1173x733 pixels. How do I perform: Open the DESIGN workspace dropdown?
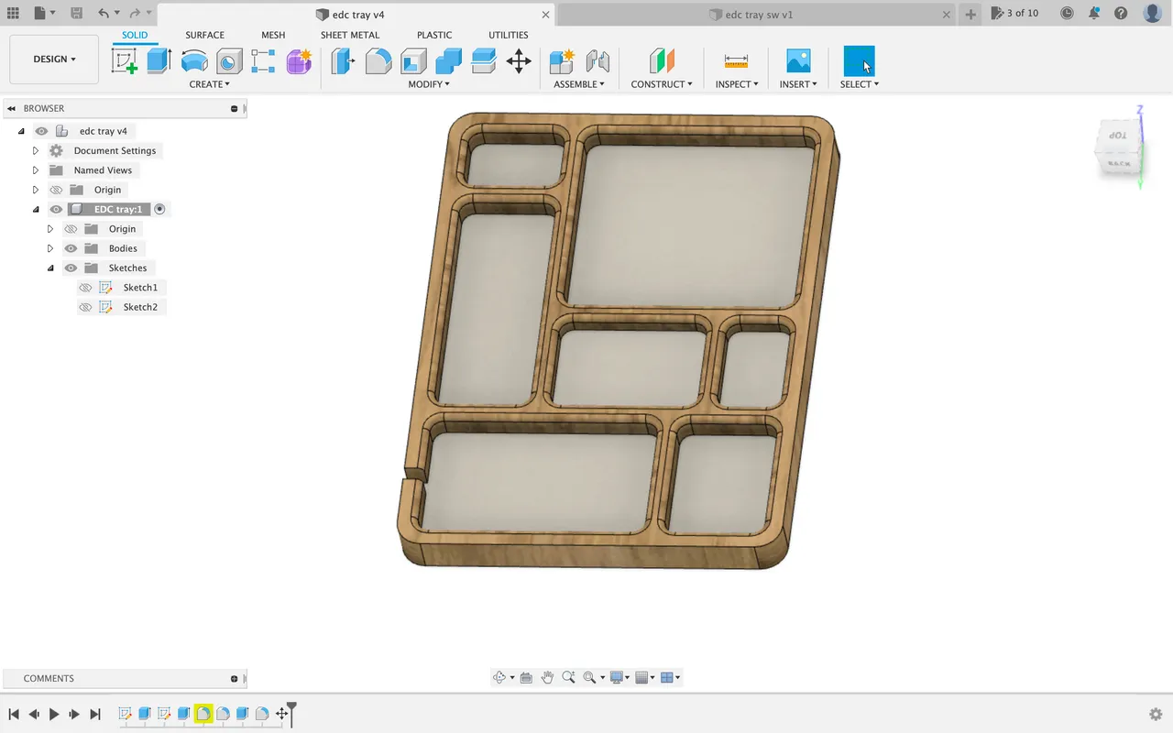point(53,59)
